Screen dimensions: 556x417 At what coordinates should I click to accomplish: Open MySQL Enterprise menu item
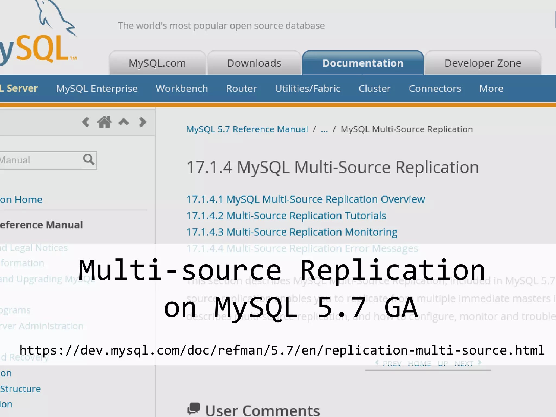click(97, 89)
